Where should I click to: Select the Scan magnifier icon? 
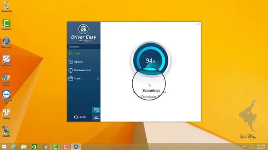point(71,54)
